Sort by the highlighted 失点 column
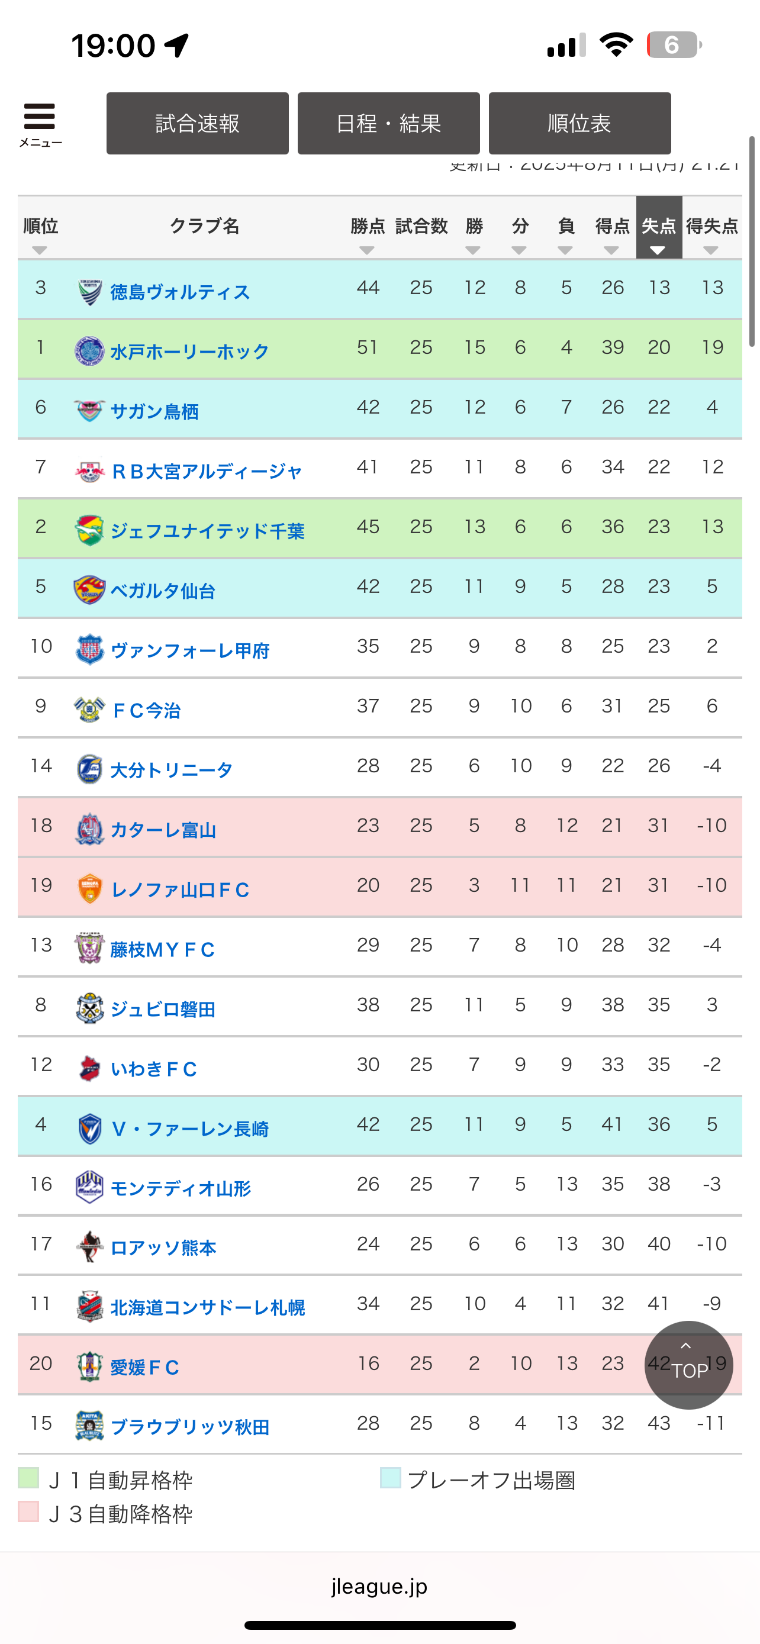This screenshot has height=1644, width=760. pos(659,250)
